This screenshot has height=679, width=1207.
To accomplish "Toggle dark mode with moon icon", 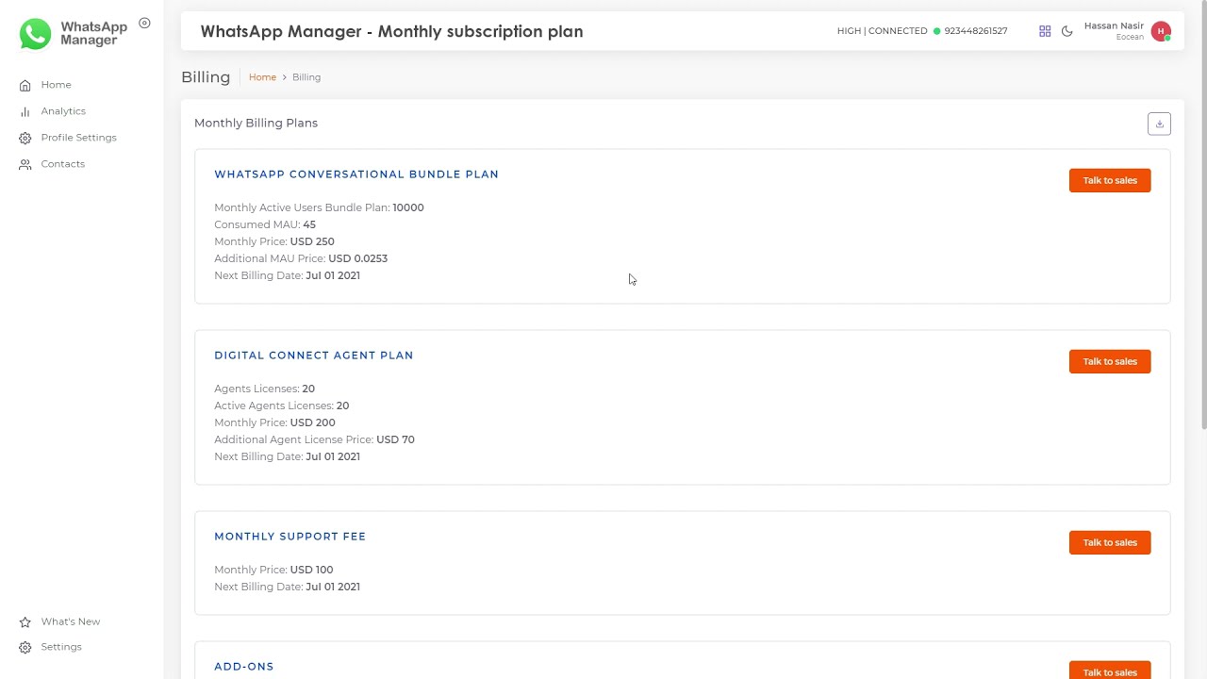I will click(x=1066, y=31).
